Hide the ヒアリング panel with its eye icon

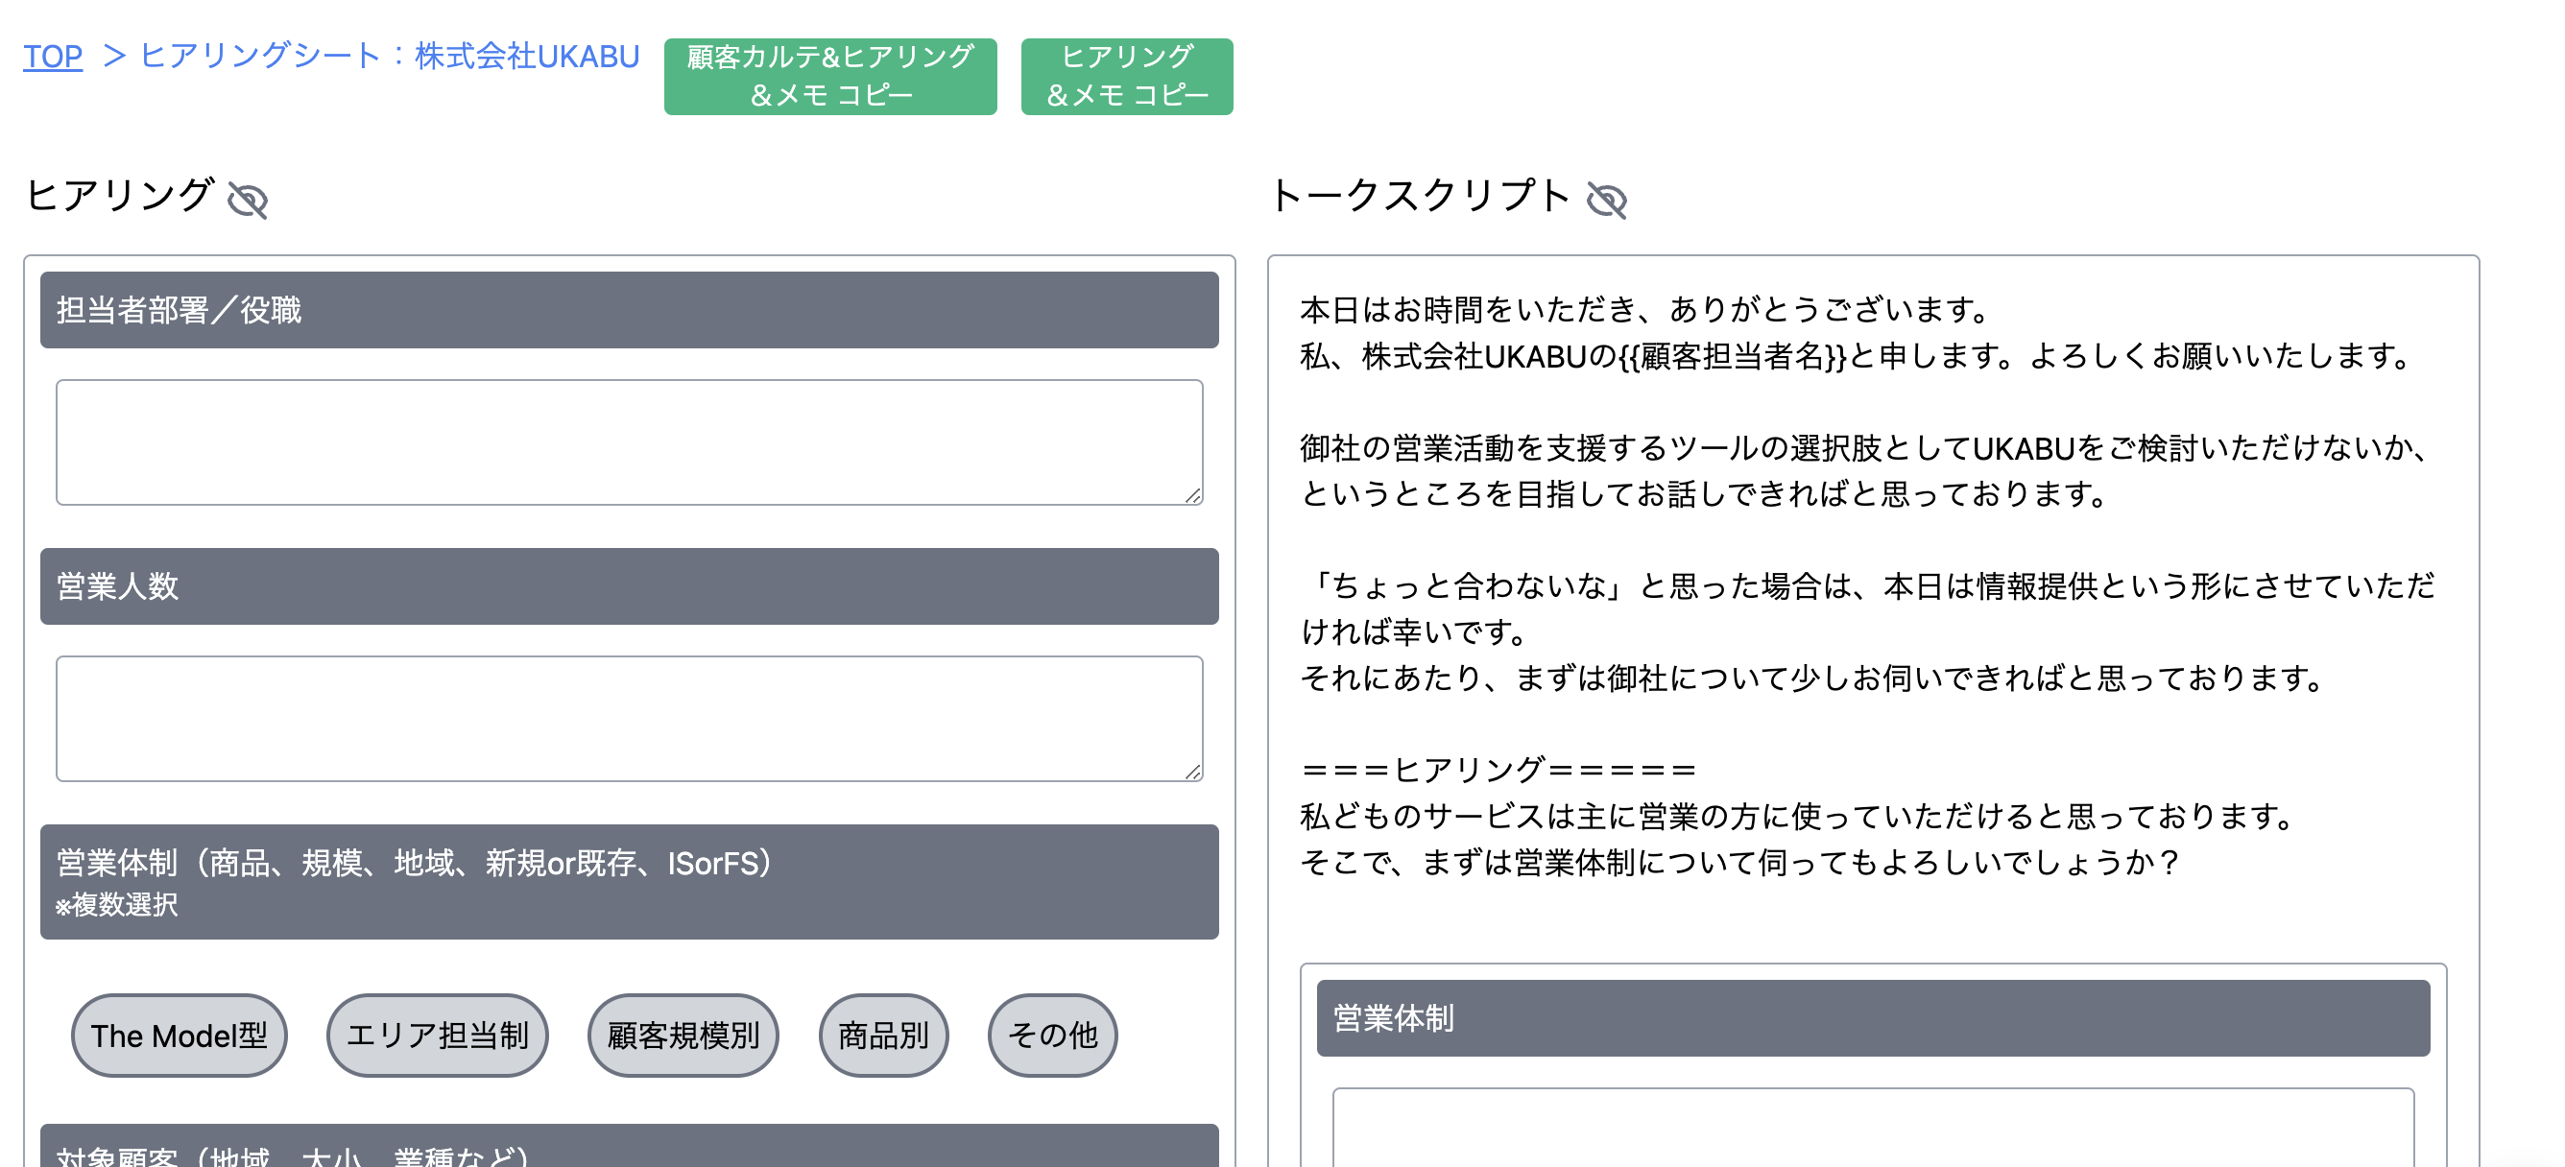[x=247, y=202]
